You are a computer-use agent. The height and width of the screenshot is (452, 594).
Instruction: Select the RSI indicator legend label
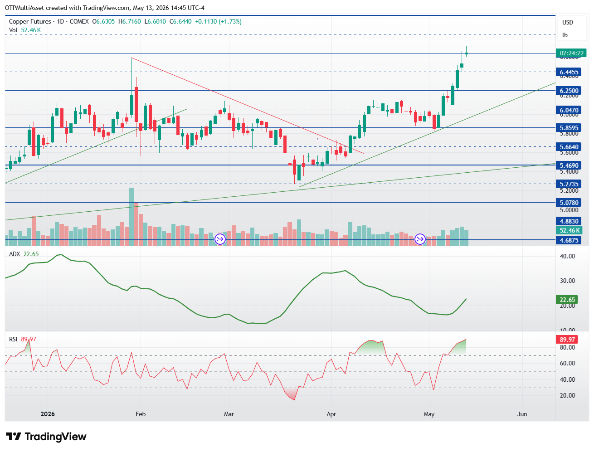coord(13,339)
